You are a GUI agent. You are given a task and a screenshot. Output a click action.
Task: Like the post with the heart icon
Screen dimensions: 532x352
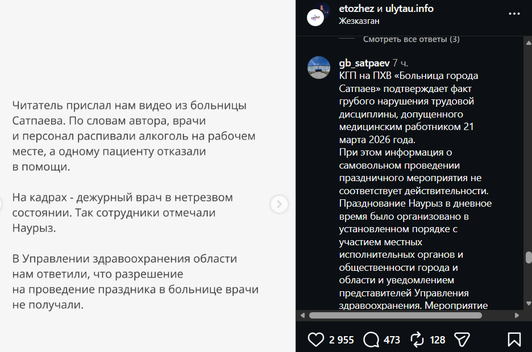coord(315,340)
